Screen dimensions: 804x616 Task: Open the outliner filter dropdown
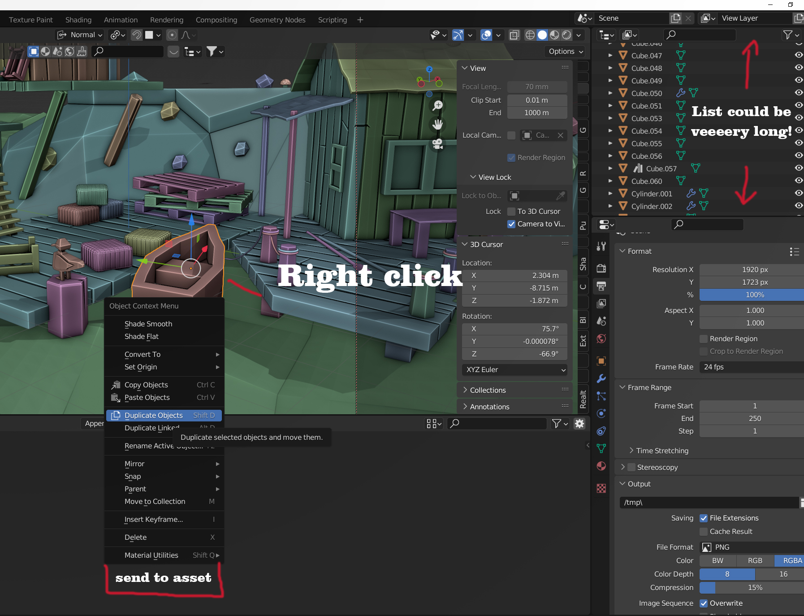791,35
